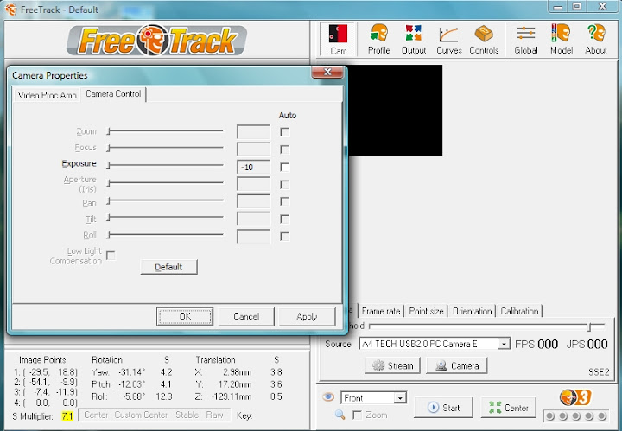Click the Pan slider track
622x431 pixels.
click(x=165, y=200)
